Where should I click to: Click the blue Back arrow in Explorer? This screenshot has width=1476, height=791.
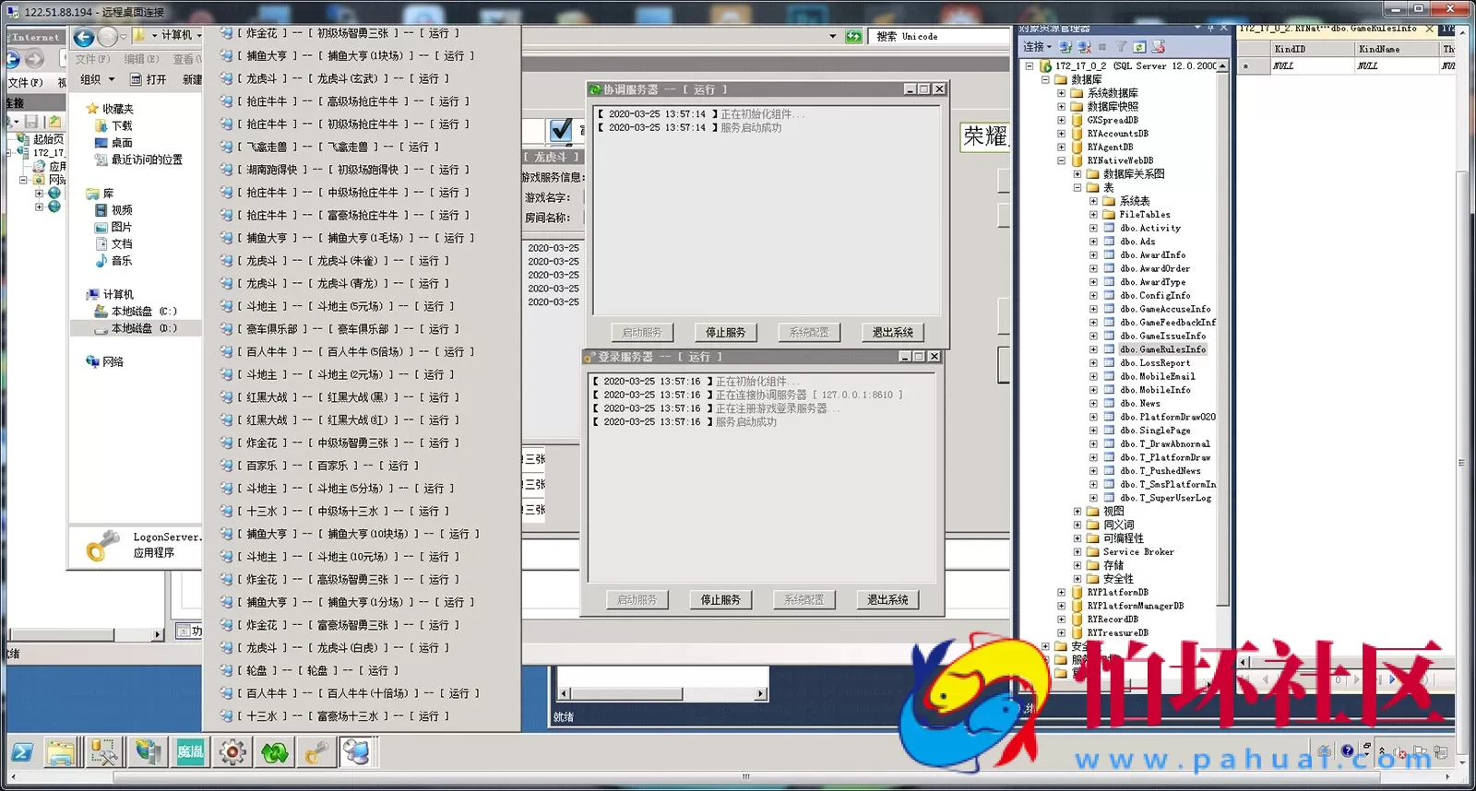click(x=84, y=37)
